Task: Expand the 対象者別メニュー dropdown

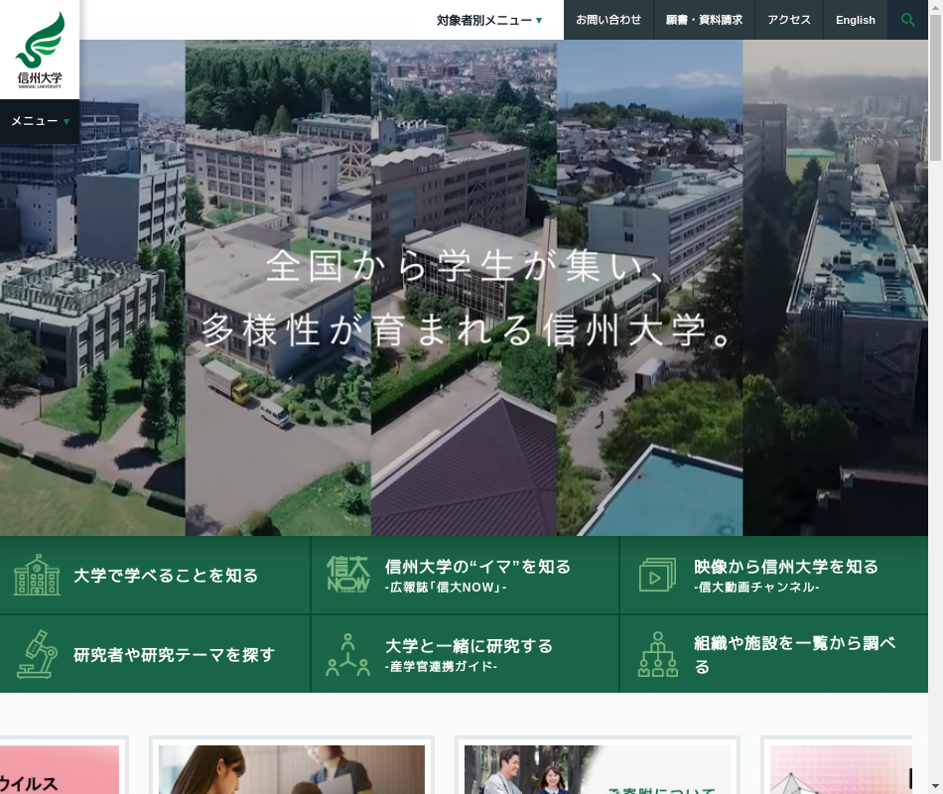Action: pos(489,20)
